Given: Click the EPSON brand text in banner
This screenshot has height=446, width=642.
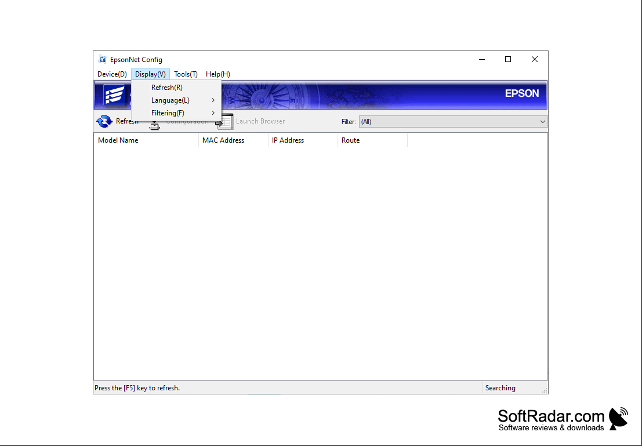Looking at the screenshot, I should pyautogui.click(x=522, y=93).
